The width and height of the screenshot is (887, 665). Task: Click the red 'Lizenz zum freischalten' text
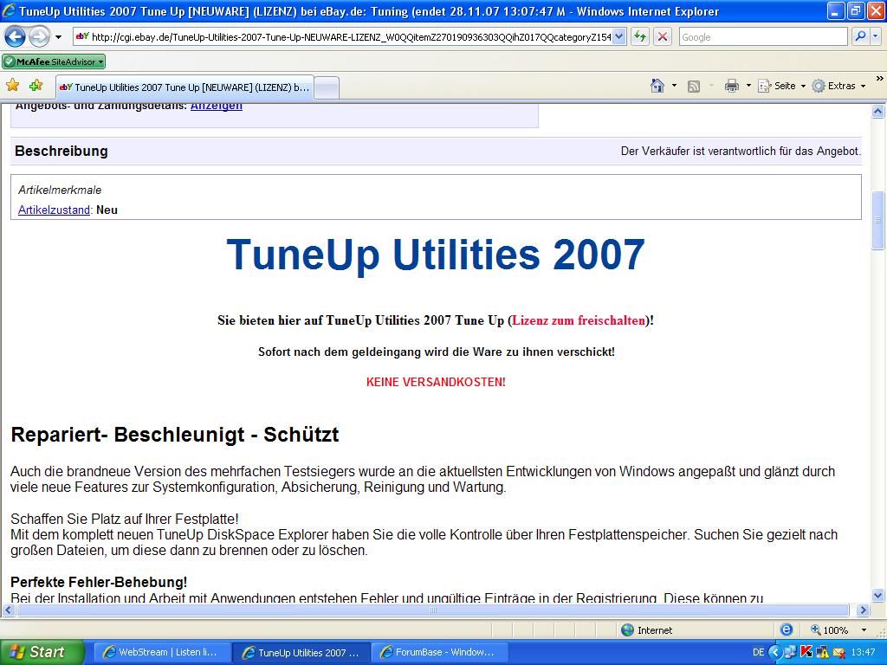pyautogui.click(x=578, y=320)
